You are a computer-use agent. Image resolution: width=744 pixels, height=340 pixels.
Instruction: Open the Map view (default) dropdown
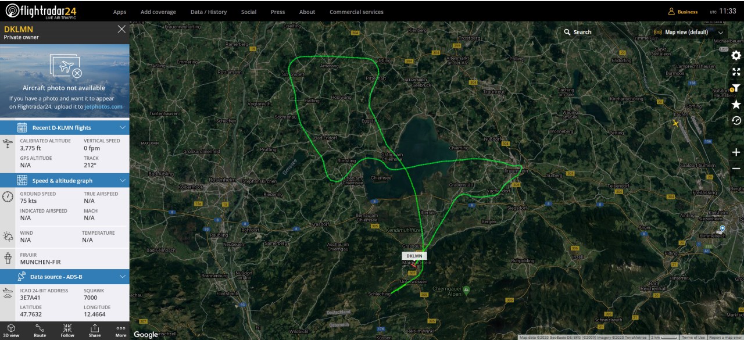coord(689,32)
